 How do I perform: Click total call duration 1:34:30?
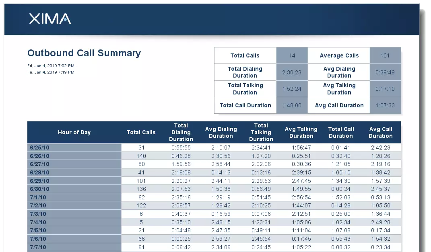(x=341, y=181)
